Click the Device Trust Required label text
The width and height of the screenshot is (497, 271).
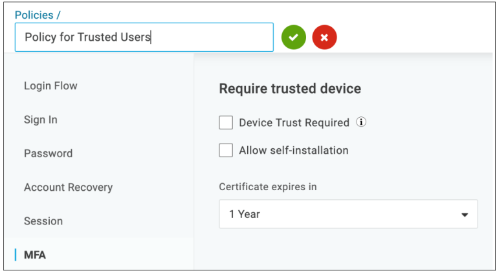[x=294, y=123]
